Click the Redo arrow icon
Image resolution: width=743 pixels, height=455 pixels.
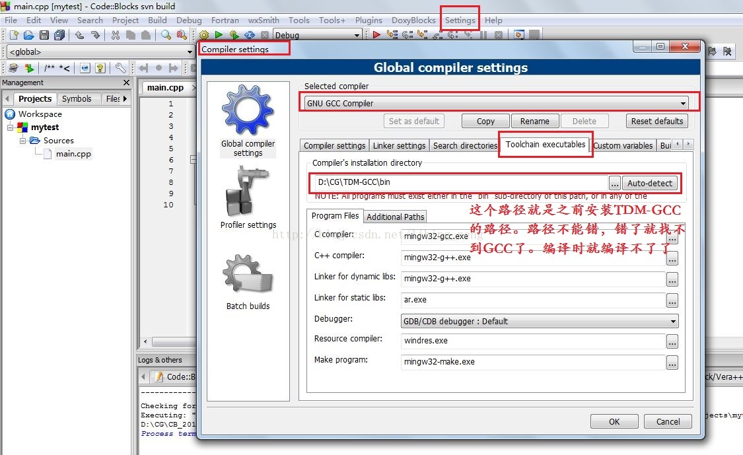[x=95, y=34]
